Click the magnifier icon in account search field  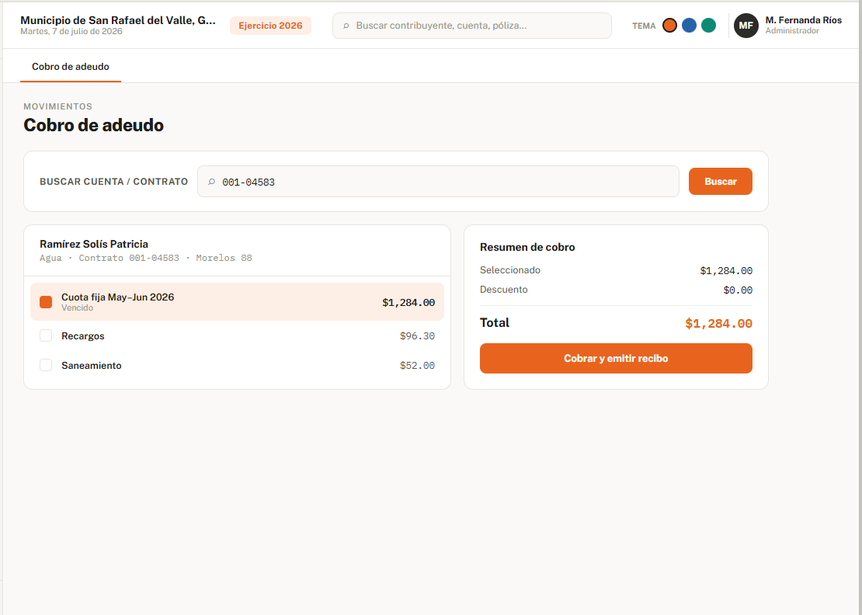click(x=211, y=182)
